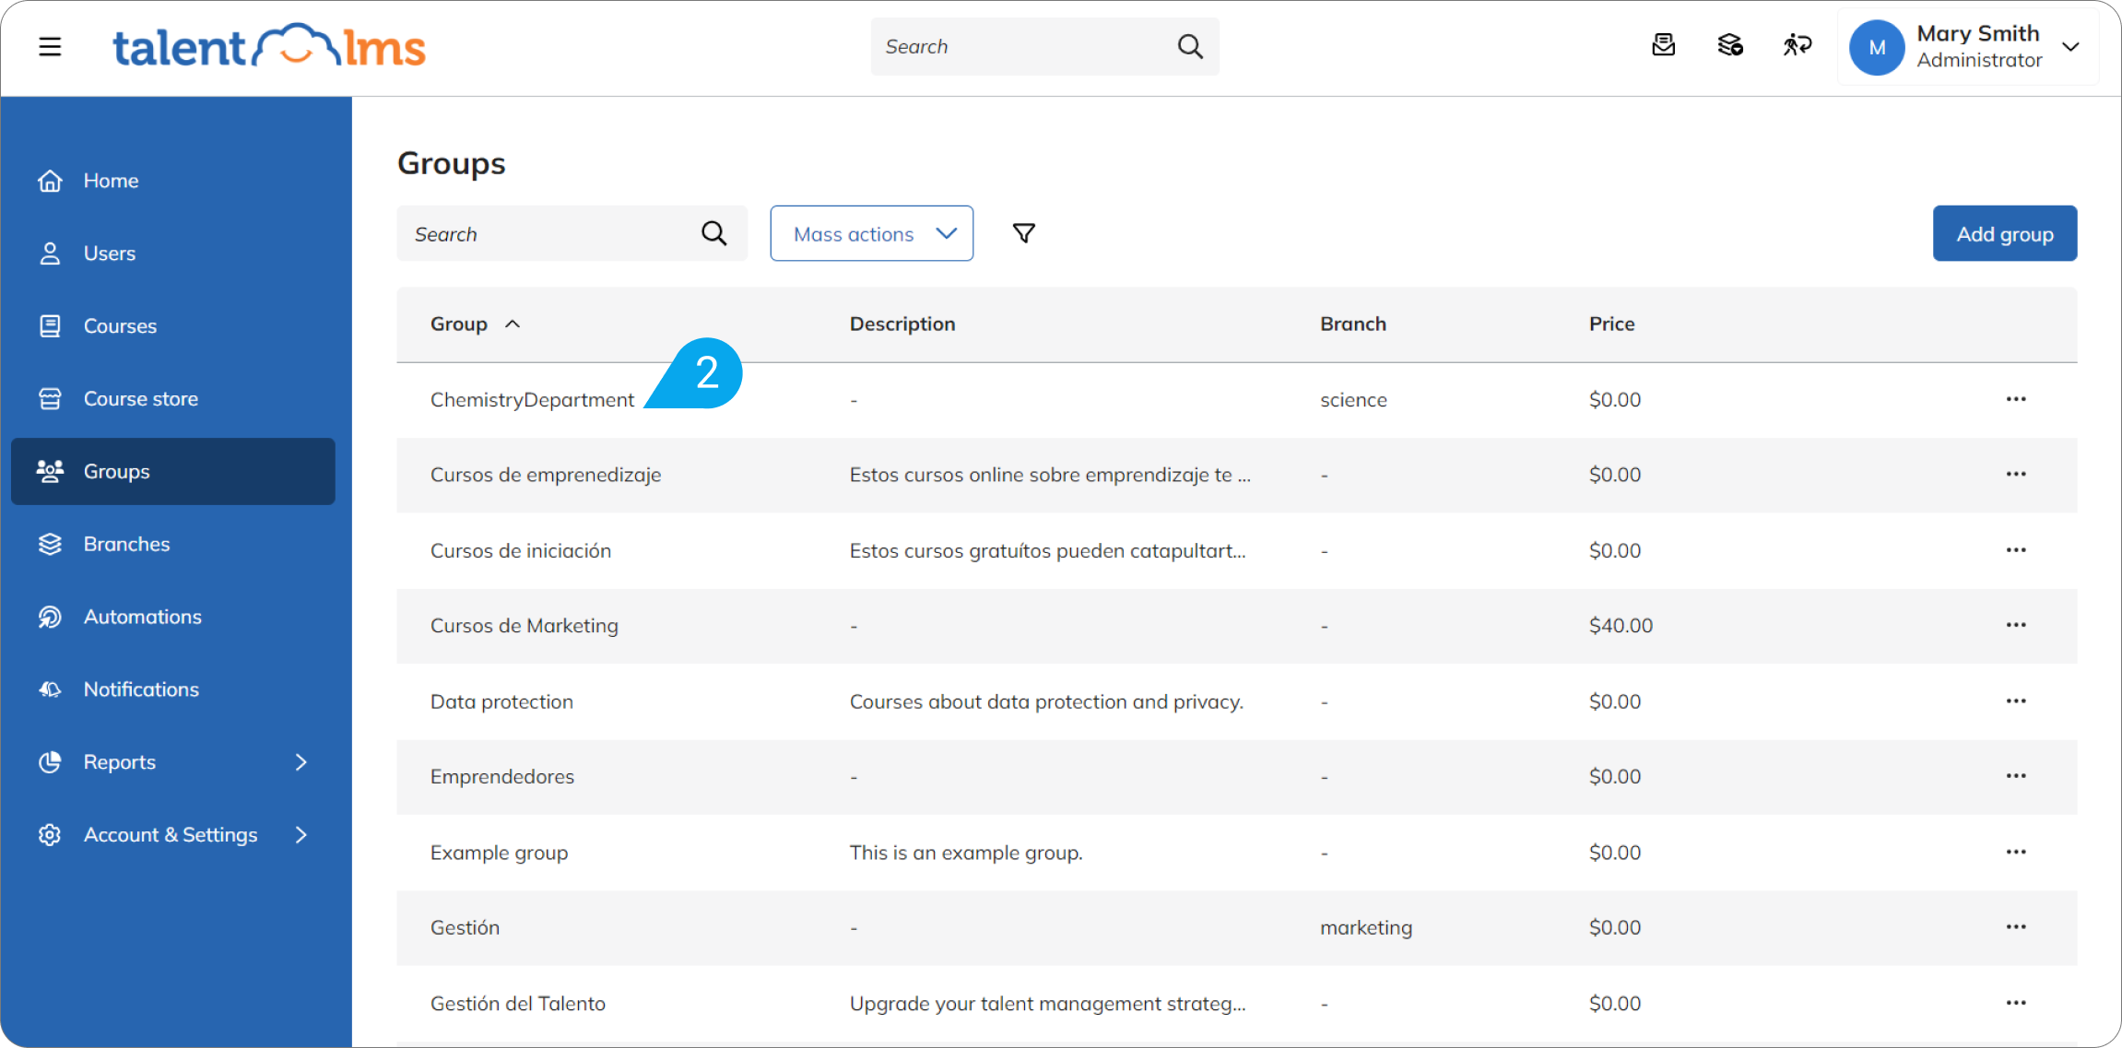
Task: Click the running-man role switch icon
Action: (x=1796, y=45)
